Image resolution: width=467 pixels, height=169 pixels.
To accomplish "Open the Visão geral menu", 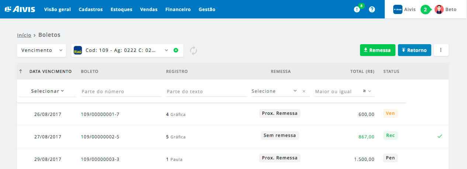I will pyautogui.click(x=57, y=10).
